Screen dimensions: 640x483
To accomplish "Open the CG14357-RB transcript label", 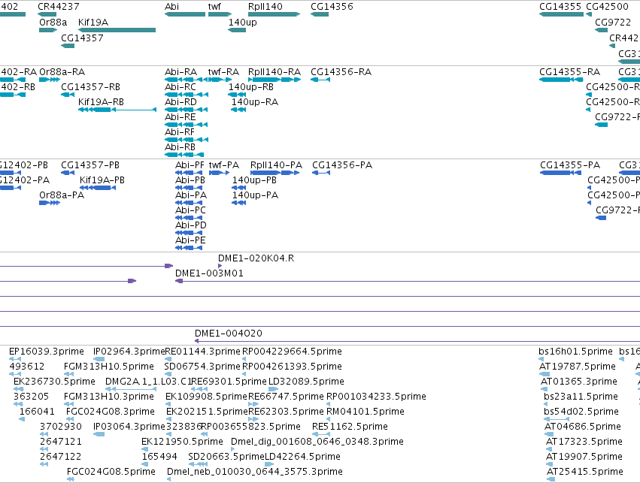I will coord(90,87).
